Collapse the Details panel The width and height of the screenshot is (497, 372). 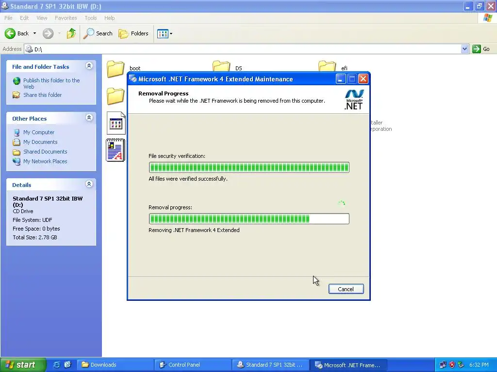pyautogui.click(x=89, y=184)
